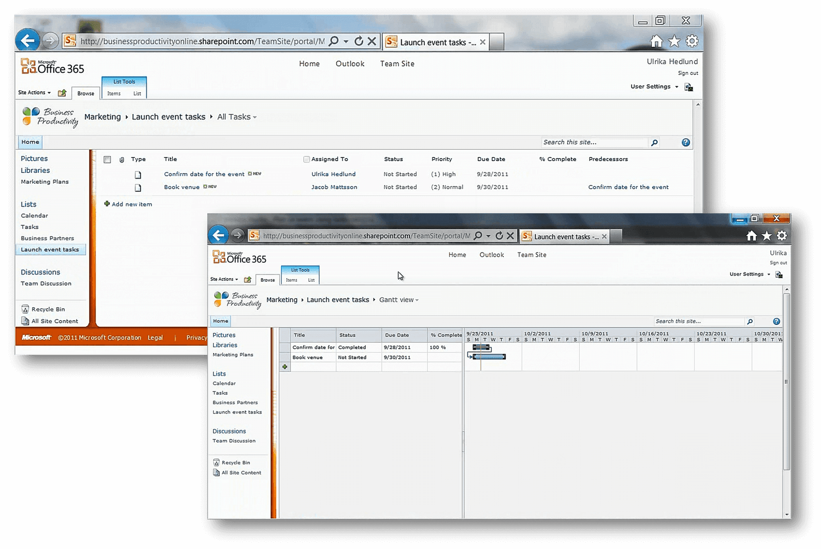Open Recycle Bin in the All Tasks sidebar

tap(48, 309)
